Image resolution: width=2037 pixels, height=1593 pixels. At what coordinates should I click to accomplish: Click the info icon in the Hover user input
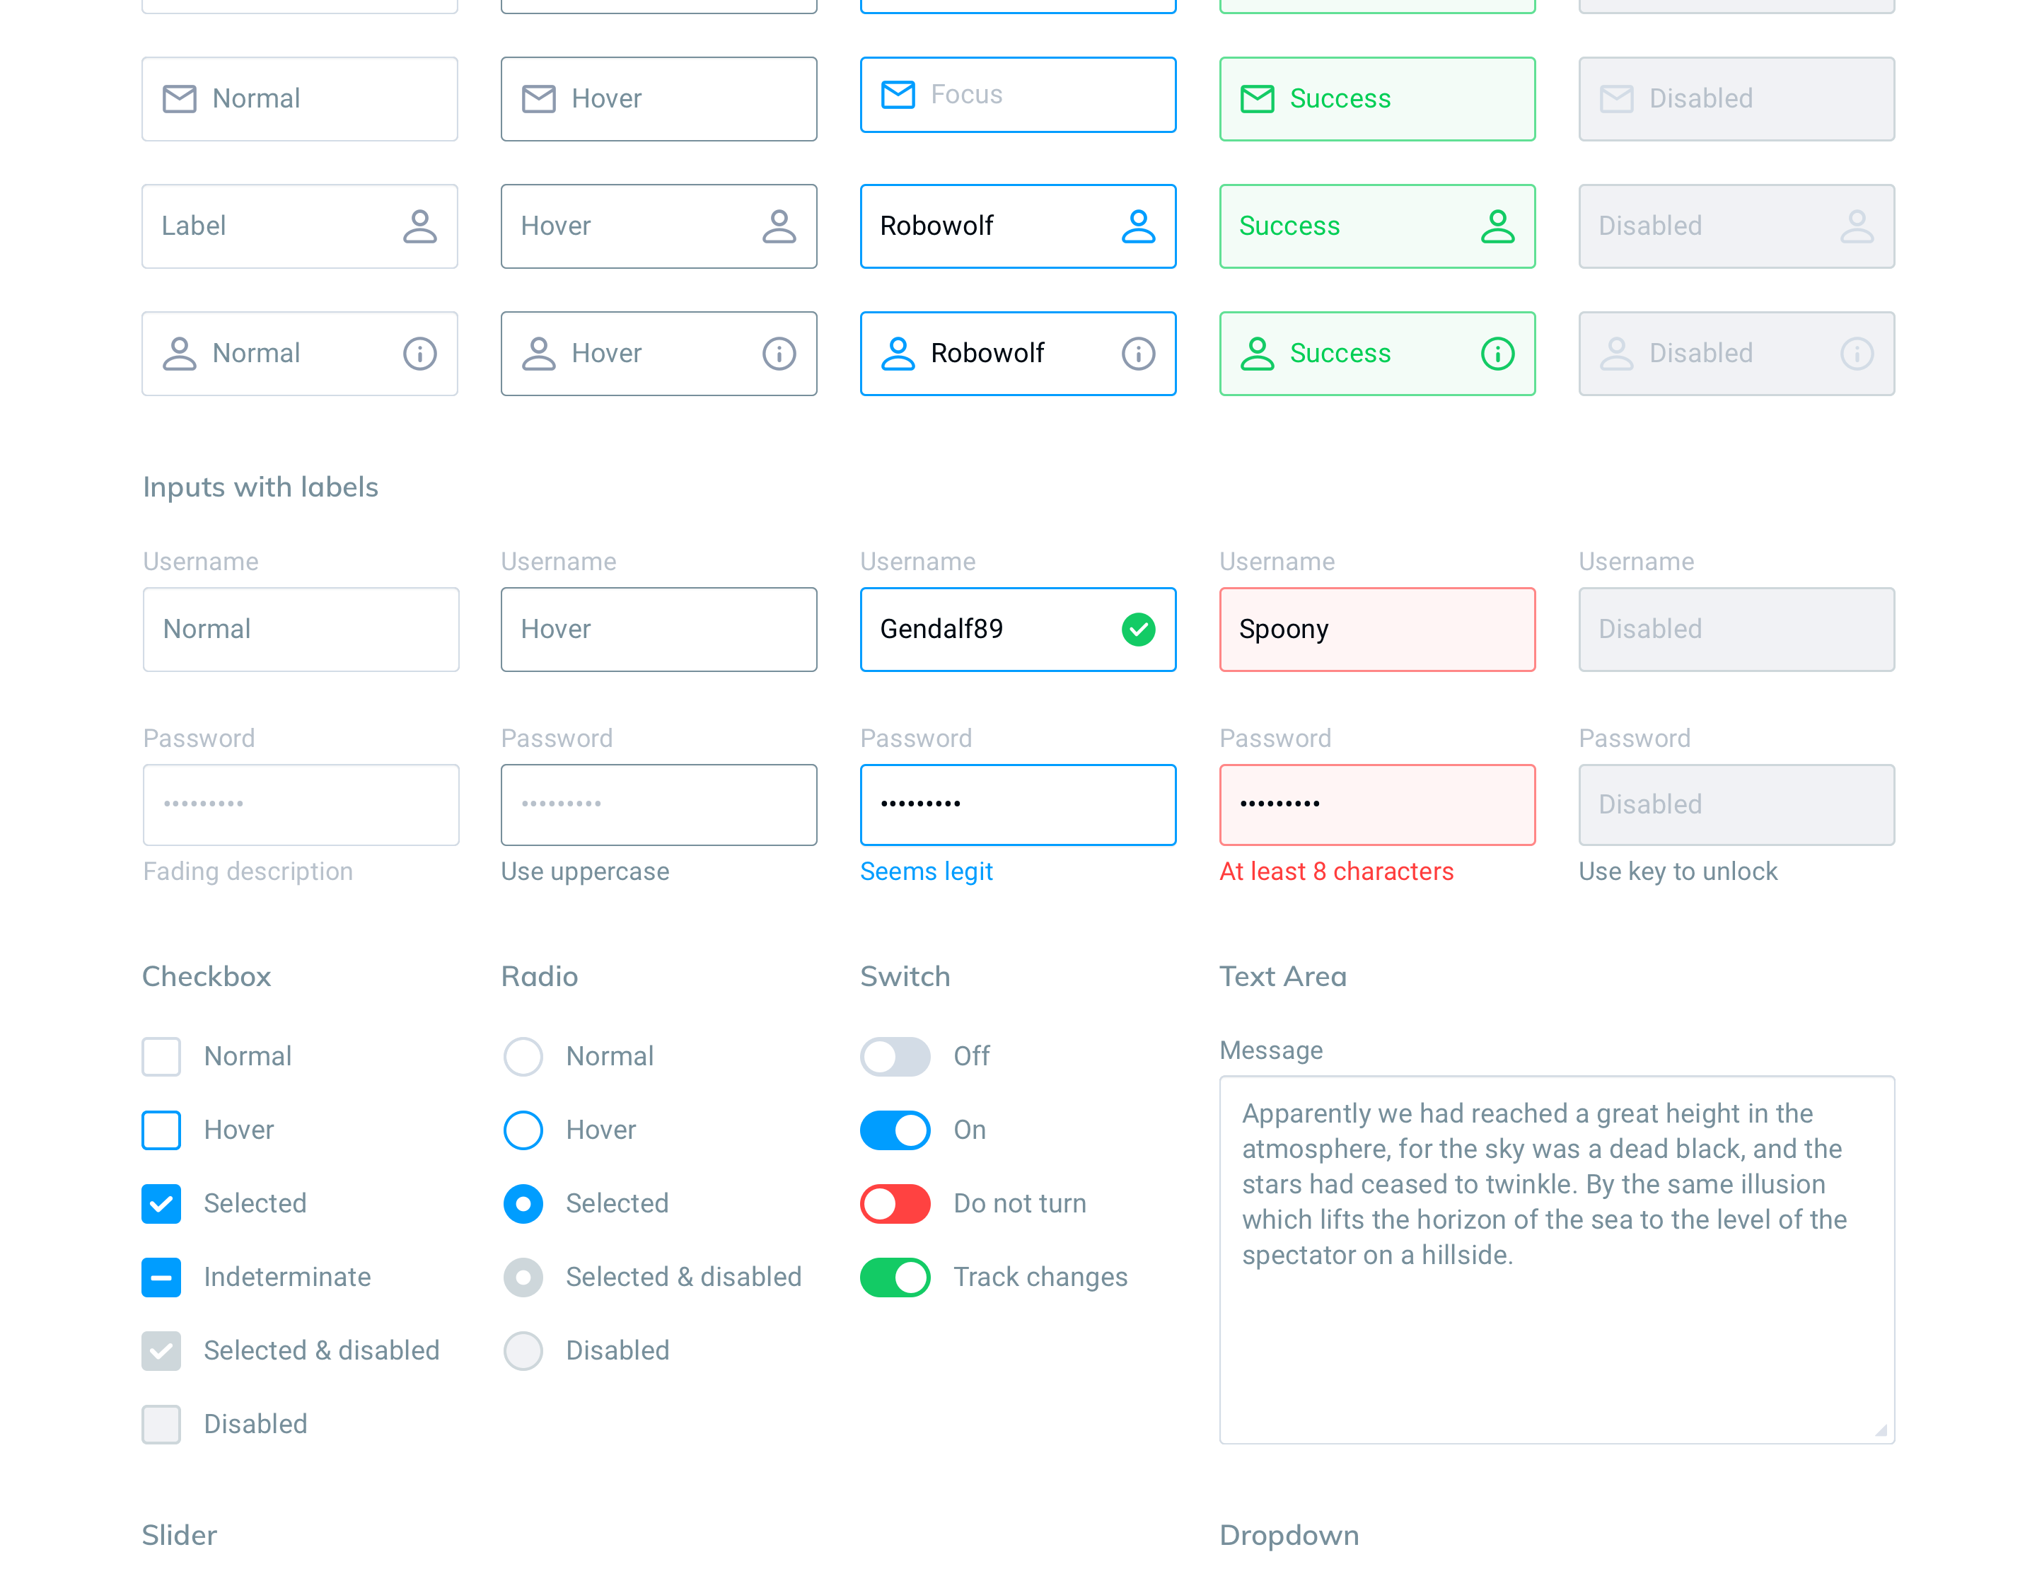point(779,354)
